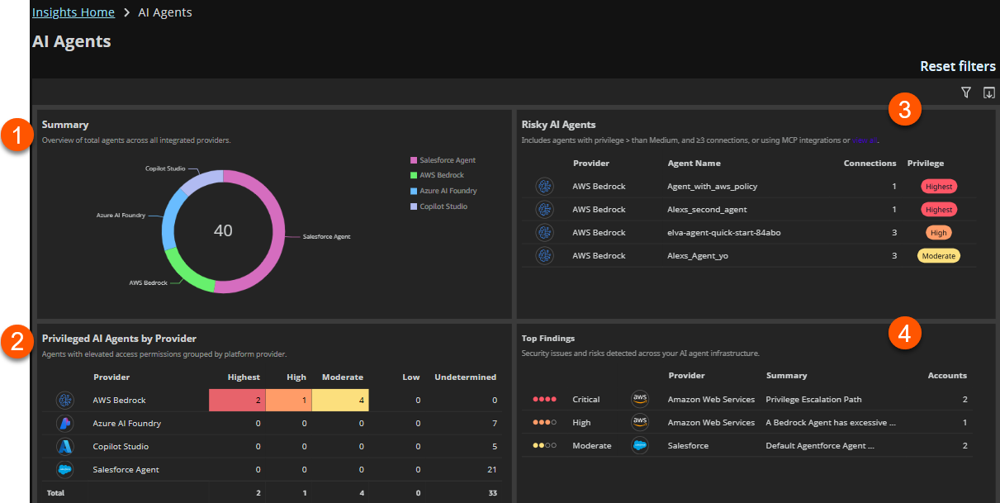Screen dimensions: 1000x503
Task: Click the Bedrock icon beside Alexs_Agent_yo
Action: pyautogui.click(x=544, y=256)
